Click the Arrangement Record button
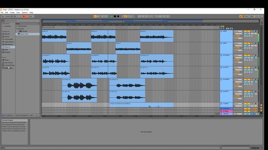The height and width of the screenshot is (150, 268). (x=118, y=16)
